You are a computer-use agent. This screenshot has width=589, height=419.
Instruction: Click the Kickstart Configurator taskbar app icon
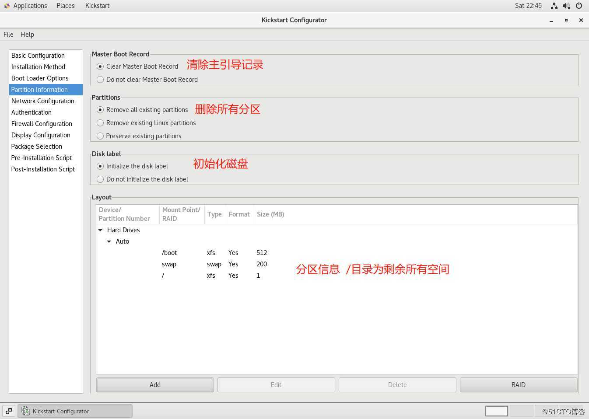coord(26,411)
